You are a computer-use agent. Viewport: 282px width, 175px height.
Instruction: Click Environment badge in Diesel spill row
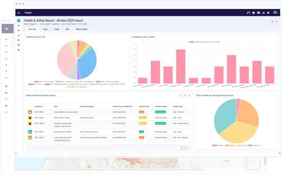tap(161, 112)
